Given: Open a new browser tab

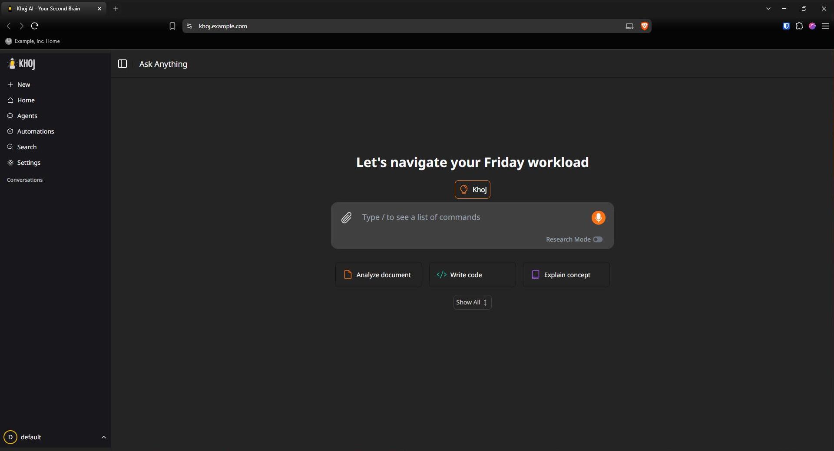Looking at the screenshot, I should (x=116, y=9).
